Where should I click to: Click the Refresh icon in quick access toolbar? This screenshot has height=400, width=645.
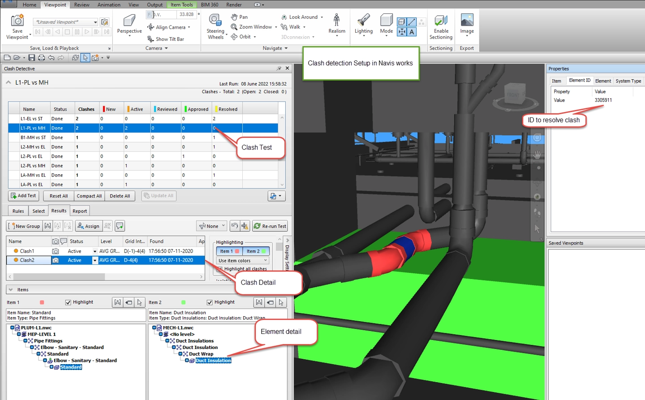pyautogui.click(x=75, y=58)
